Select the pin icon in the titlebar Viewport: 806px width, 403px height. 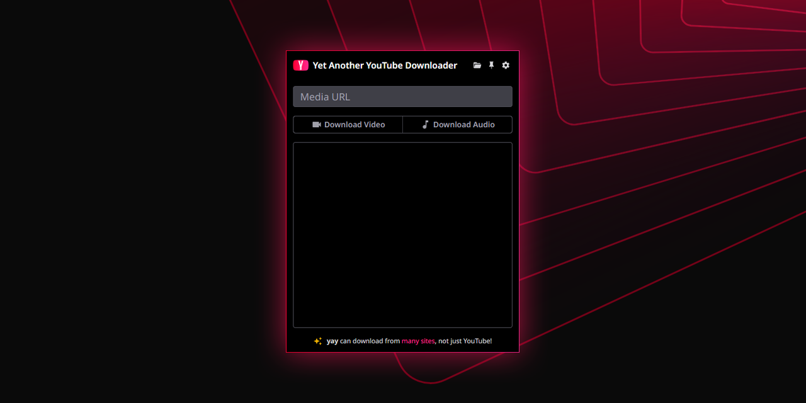point(491,65)
